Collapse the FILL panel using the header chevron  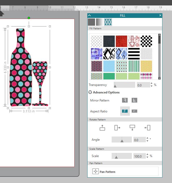90,16
